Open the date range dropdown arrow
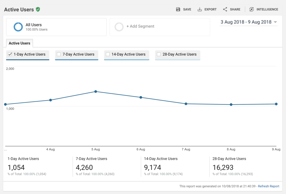The image size is (286, 194). [x=275, y=22]
